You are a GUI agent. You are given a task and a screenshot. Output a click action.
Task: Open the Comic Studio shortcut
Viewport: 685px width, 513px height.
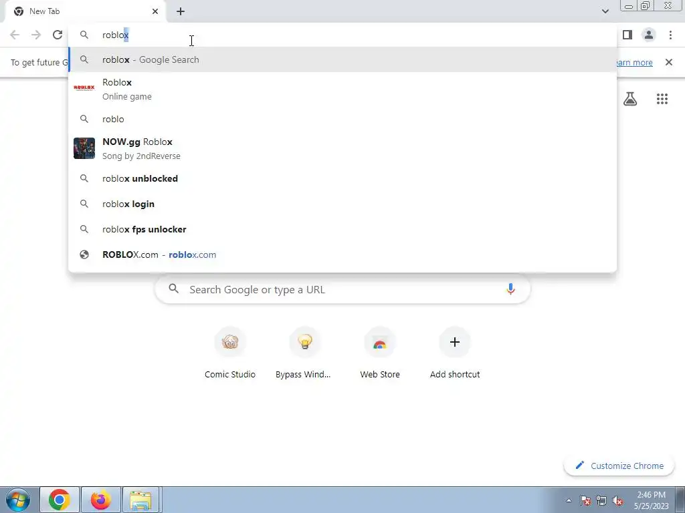pos(230,353)
